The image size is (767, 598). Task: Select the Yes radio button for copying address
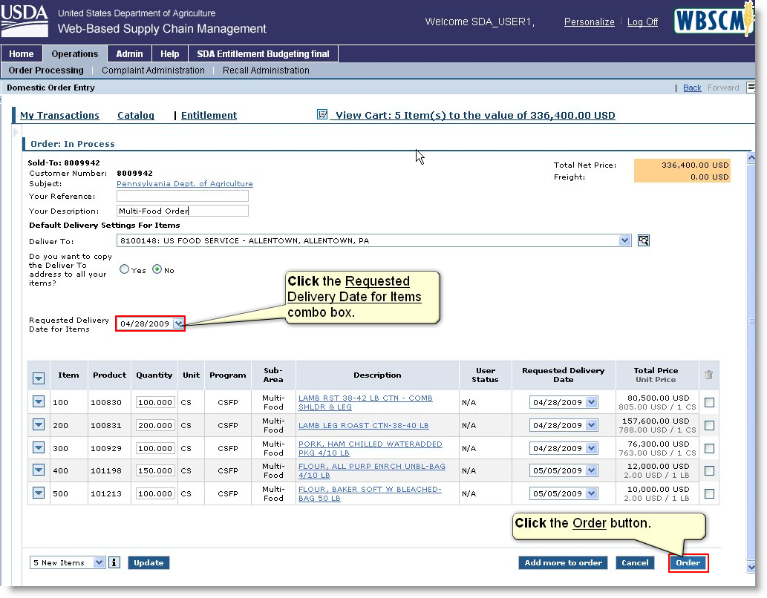(124, 270)
